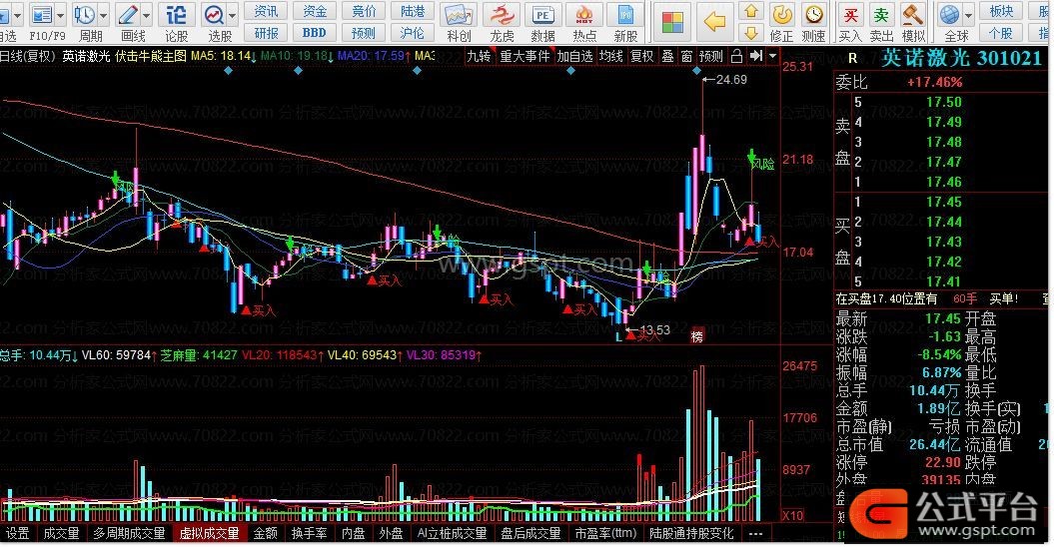The height and width of the screenshot is (547, 1054).
Task: Click the 加自选 add-to-watchlist button
Action: [574, 57]
